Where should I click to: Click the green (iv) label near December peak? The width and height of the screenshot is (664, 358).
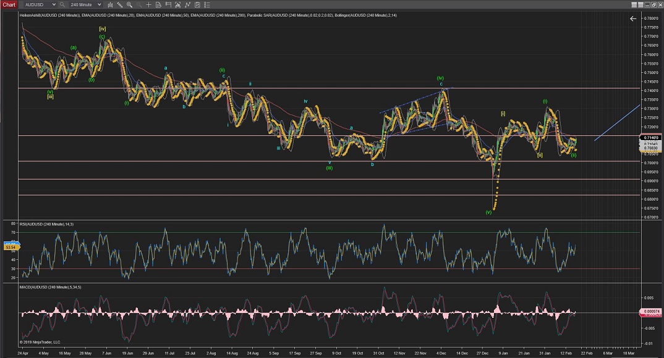tap(440, 78)
